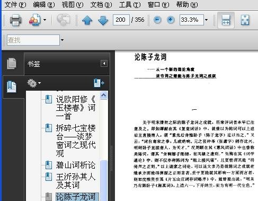
Task: Open the 帮助(H) menu
Action: pyautogui.click(x=187, y=4)
